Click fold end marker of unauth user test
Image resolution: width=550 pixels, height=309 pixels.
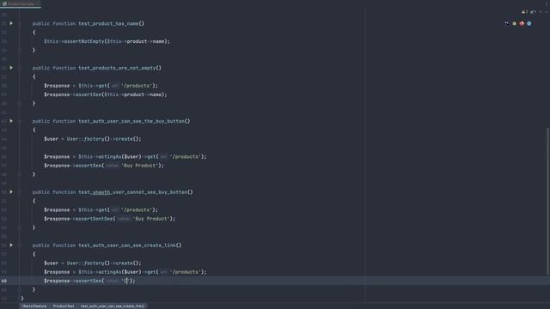[20, 227]
